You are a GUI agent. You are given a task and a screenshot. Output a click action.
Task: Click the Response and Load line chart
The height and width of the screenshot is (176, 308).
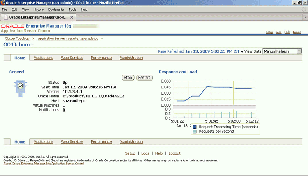214,93
